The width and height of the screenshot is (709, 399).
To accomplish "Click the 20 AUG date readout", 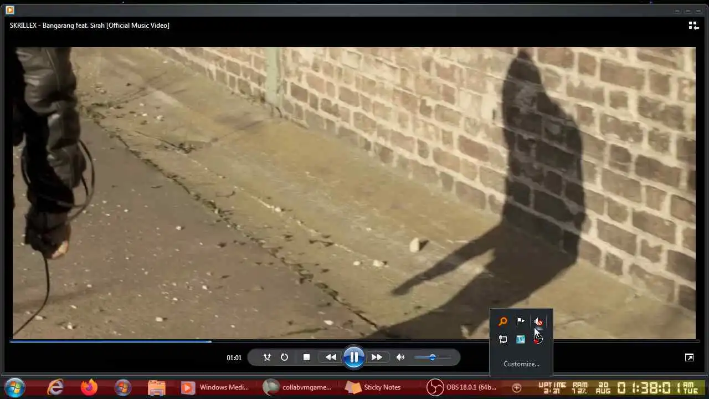I will point(603,387).
